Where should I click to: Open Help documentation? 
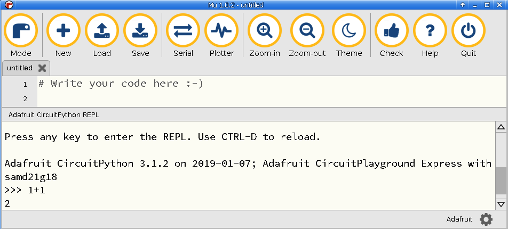point(430,35)
